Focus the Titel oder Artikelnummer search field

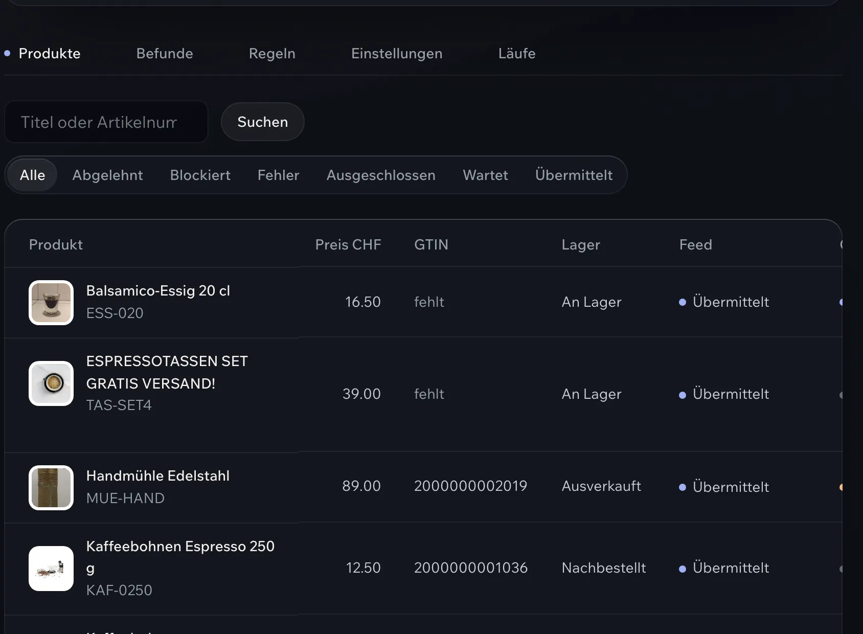(x=106, y=122)
